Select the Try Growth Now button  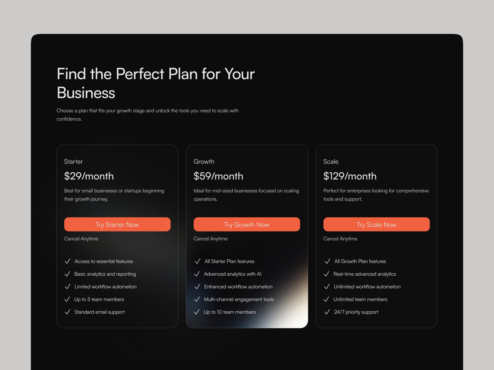247,224
